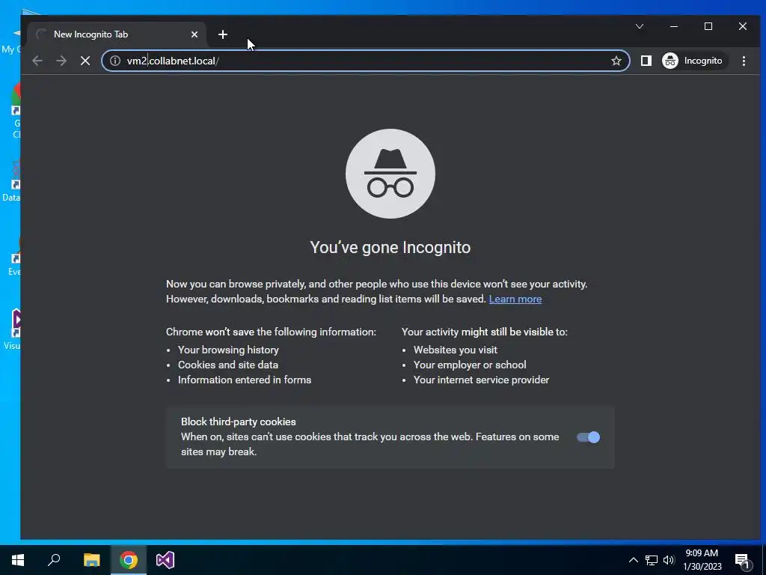Click the "You've gone Incognito" heading
Viewport: 766px width, 575px height.
pos(390,247)
